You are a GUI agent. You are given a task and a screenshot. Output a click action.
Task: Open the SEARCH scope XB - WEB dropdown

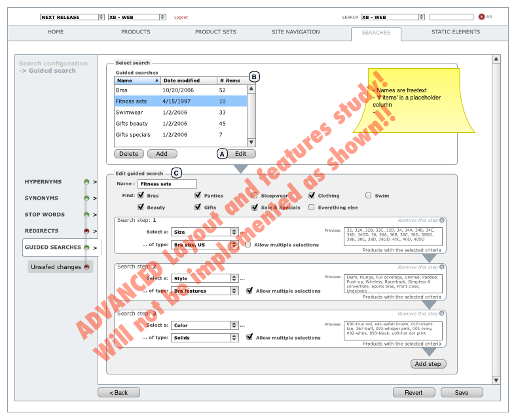coord(393,17)
